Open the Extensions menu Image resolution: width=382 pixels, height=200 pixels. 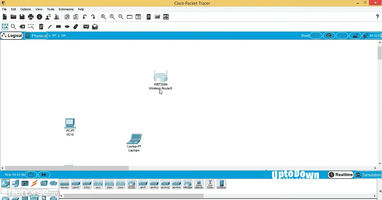click(x=66, y=9)
